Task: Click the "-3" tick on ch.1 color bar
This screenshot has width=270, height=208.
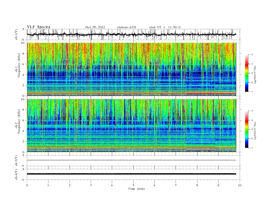Action: coord(252,55)
